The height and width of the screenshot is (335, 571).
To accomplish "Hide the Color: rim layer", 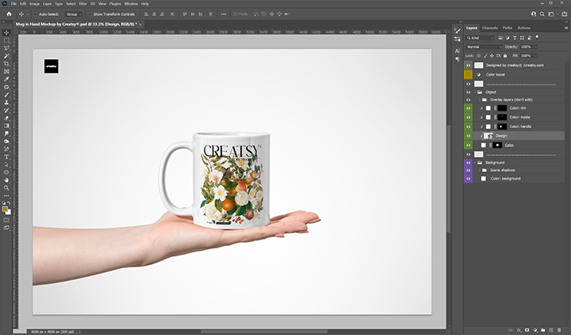I will click(468, 108).
